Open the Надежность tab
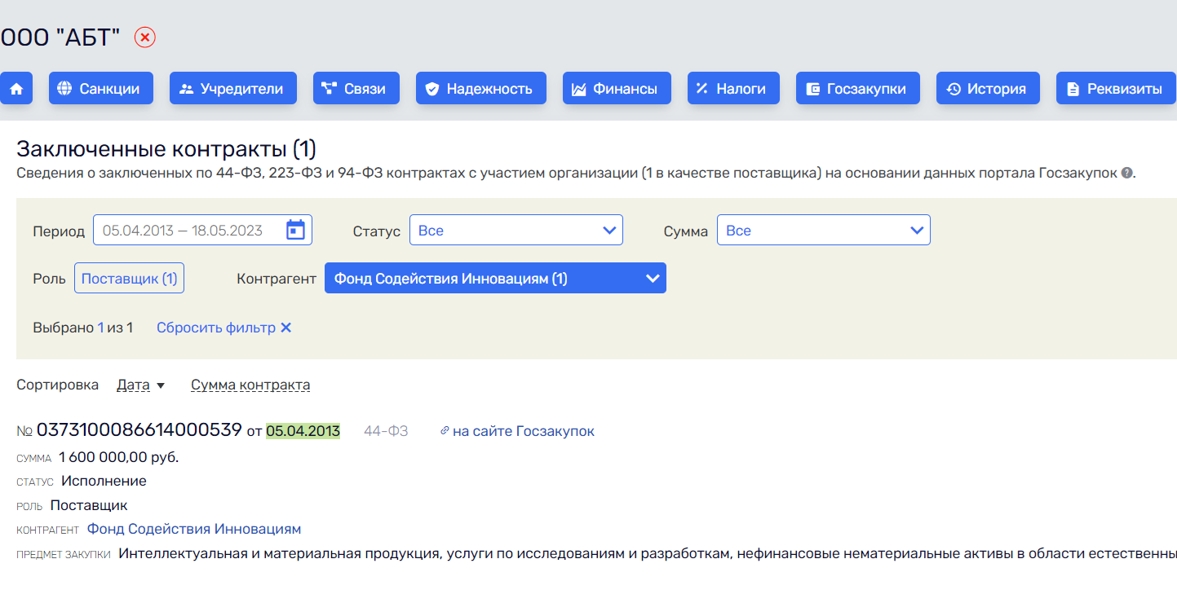Image resolution: width=1177 pixels, height=603 pixels. [x=480, y=89]
